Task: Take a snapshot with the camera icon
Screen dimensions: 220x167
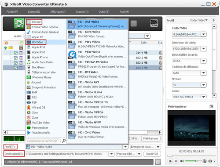Action: [x=210, y=161]
